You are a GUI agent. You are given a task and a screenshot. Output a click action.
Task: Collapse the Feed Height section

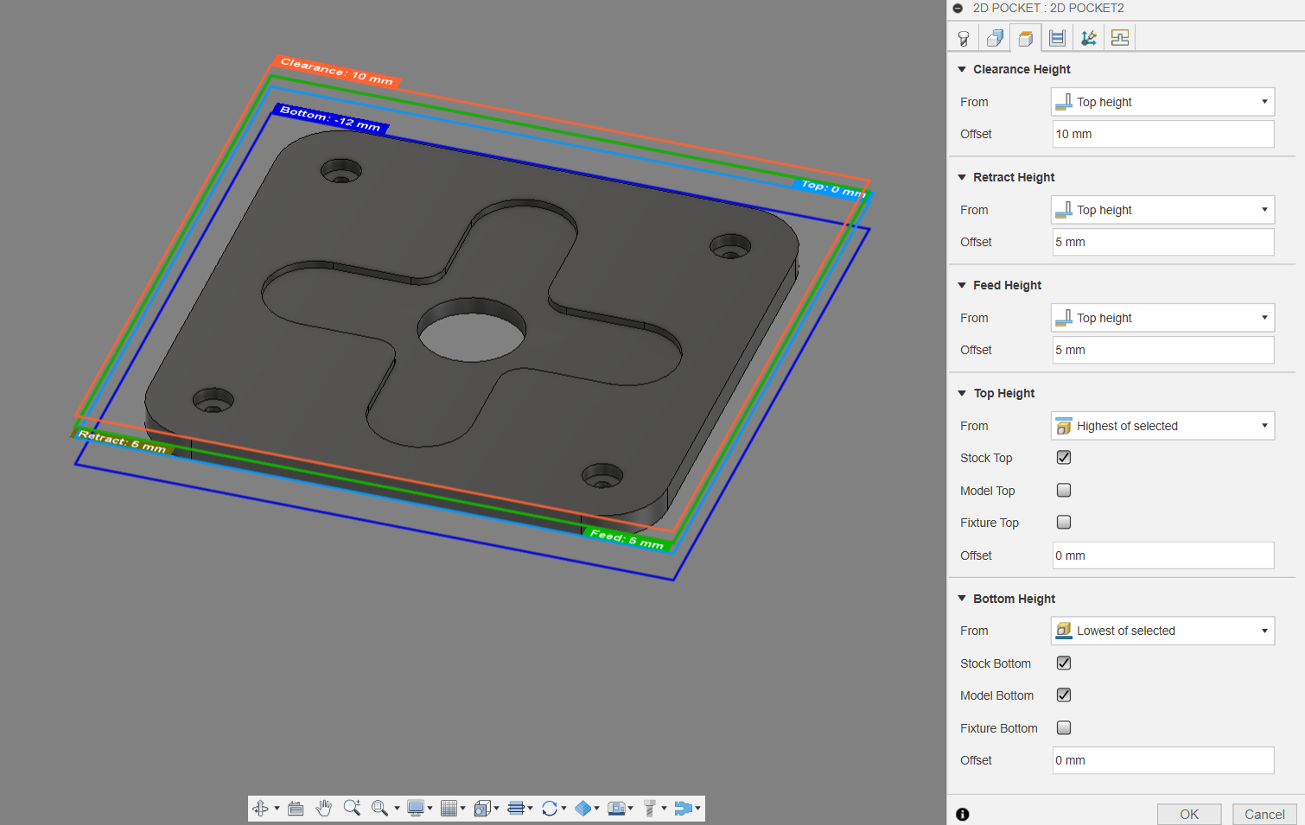(962, 285)
